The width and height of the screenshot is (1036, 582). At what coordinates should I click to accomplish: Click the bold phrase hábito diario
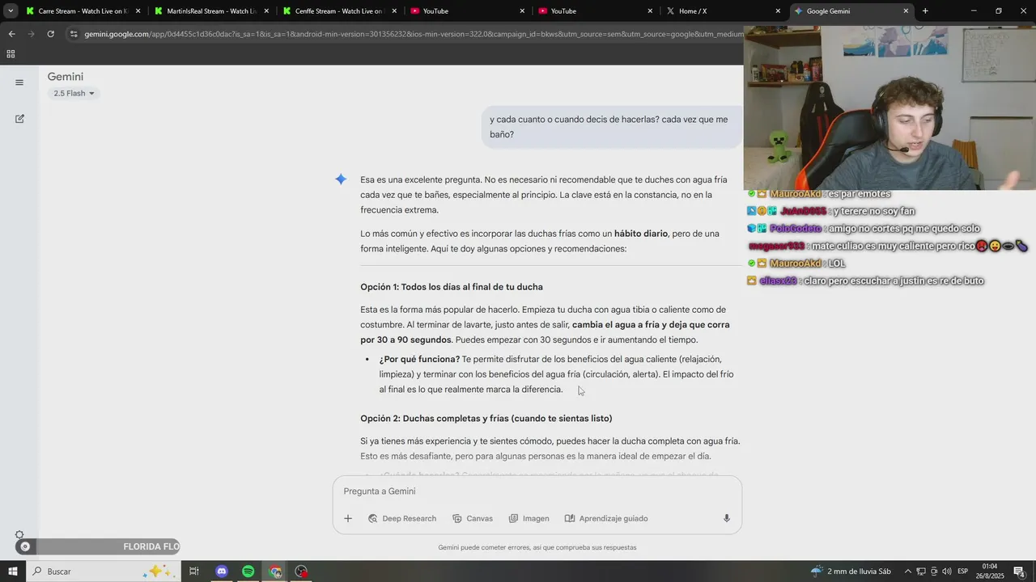point(641,234)
